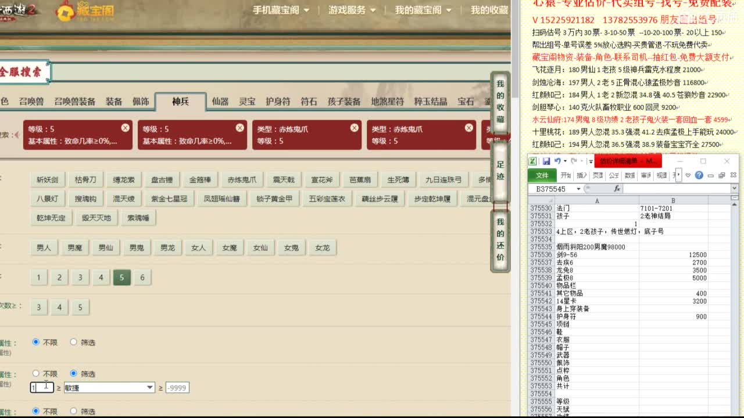Switch to the 数据 ribbon tab in Excel

pos(628,175)
